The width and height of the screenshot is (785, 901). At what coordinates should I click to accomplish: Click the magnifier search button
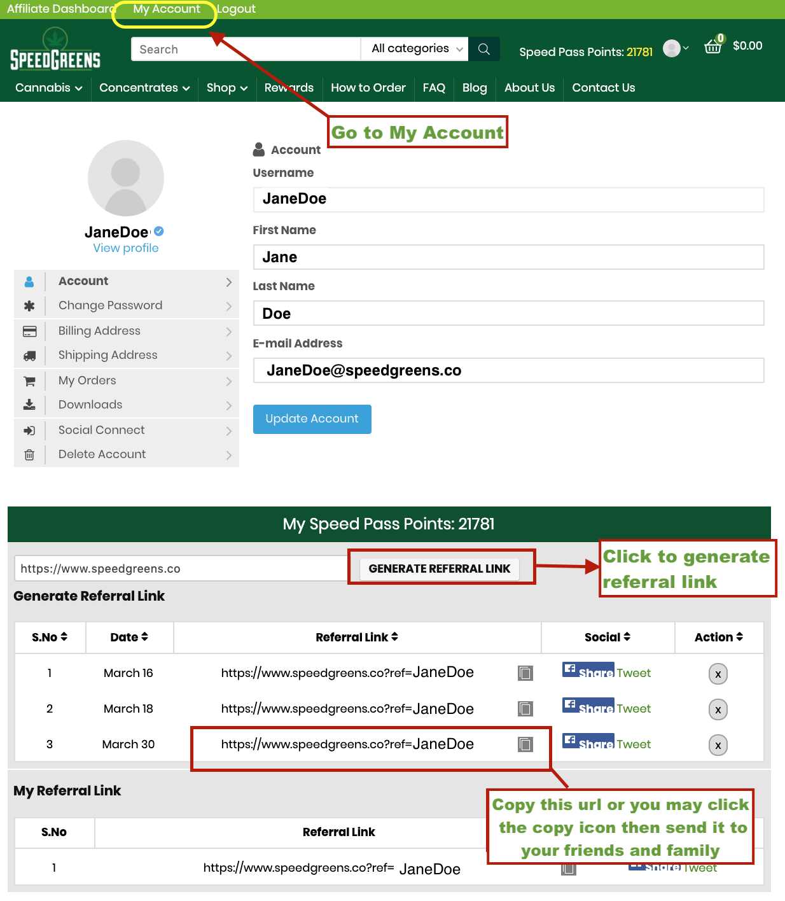point(484,49)
